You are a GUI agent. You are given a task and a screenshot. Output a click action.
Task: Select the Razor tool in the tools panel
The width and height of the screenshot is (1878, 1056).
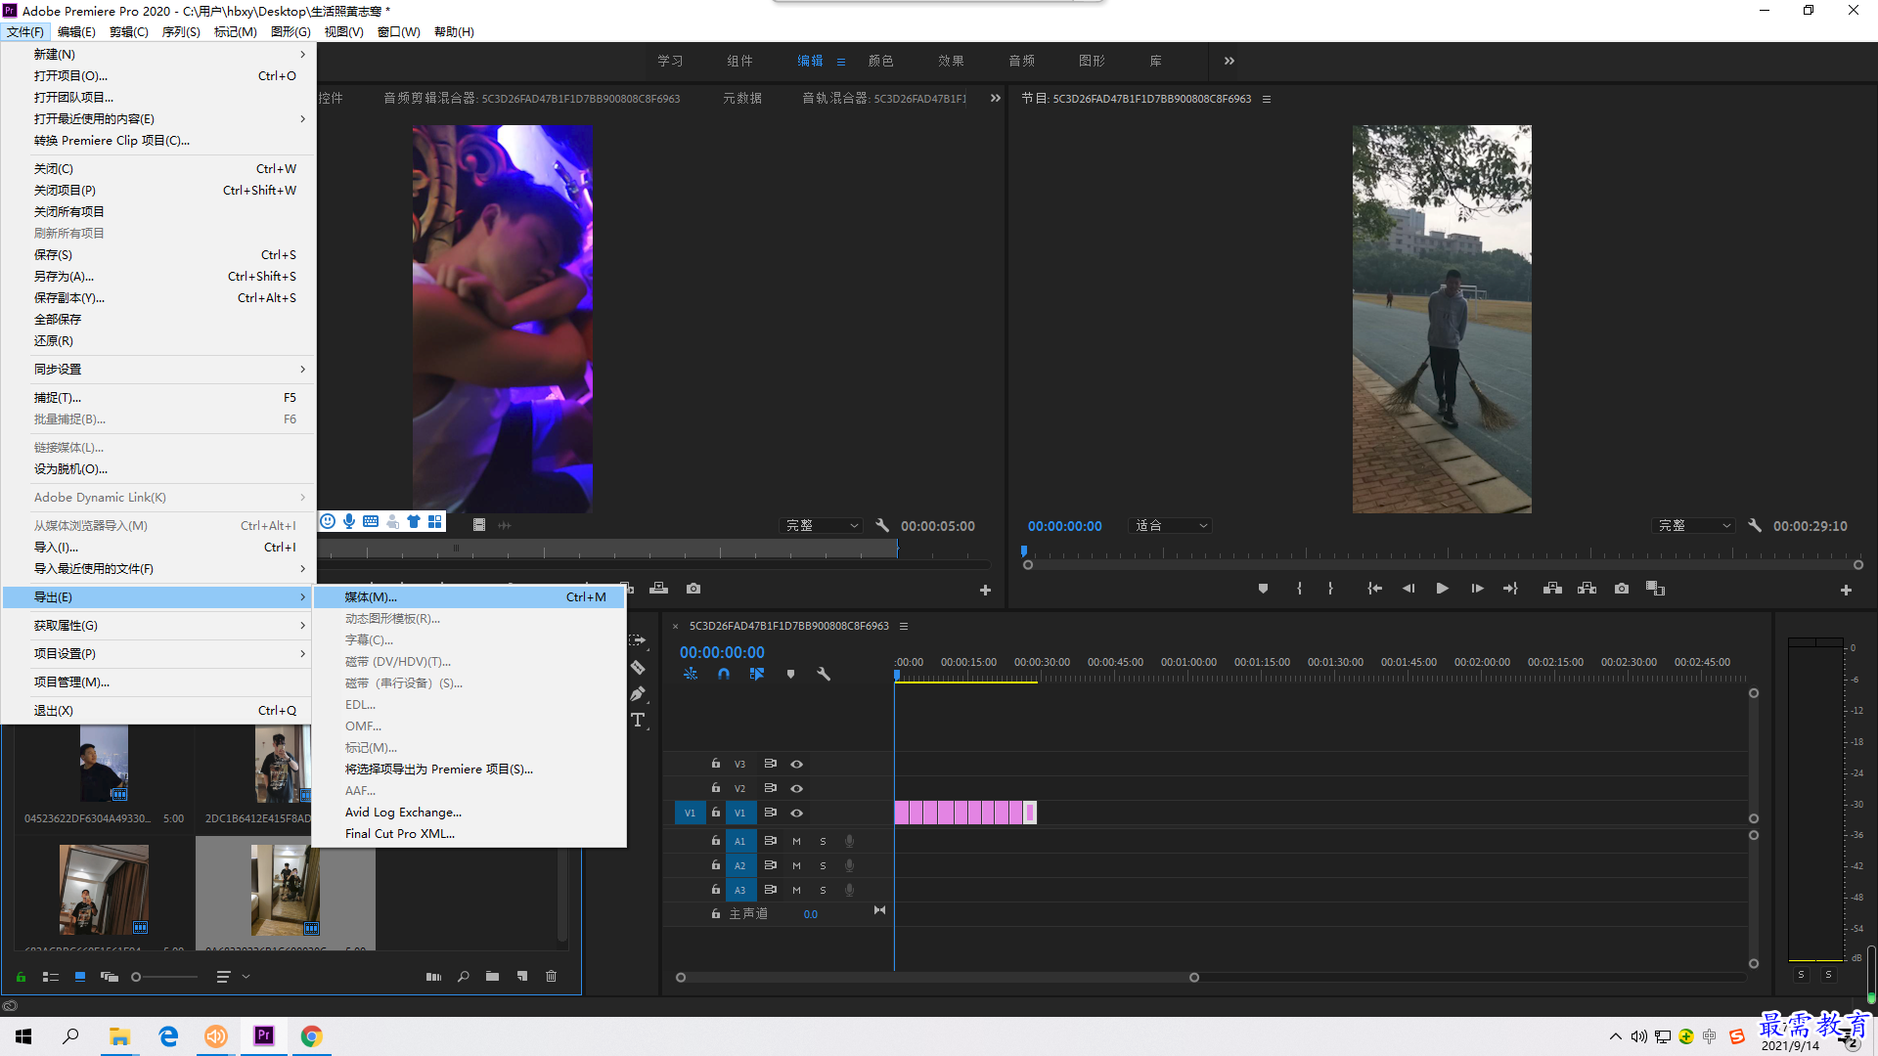click(638, 667)
